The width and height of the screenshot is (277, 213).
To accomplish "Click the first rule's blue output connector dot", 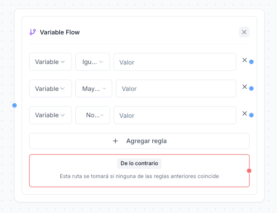I will (x=251, y=62).
